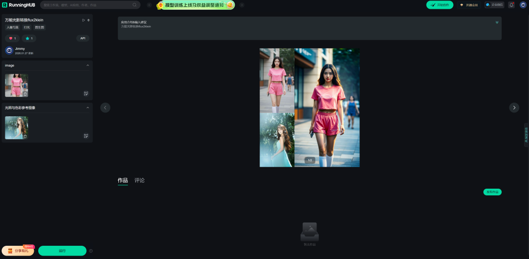Select the uploaded pink outfit thumbnail

[x=17, y=85]
